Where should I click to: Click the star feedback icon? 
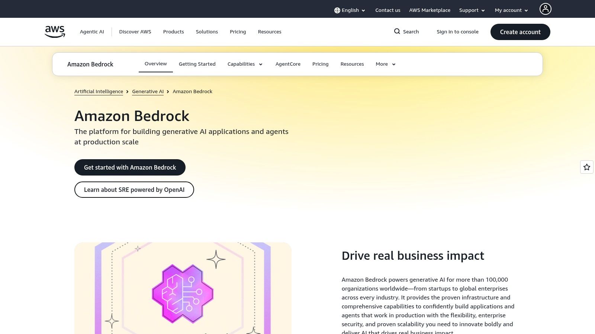[x=587, y=167]
